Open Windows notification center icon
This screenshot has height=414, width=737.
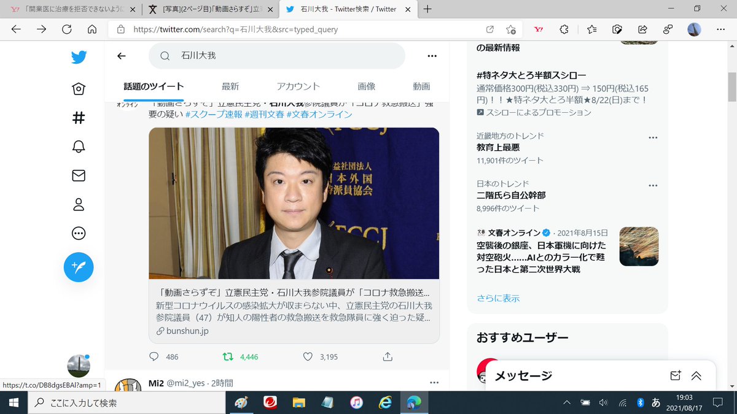pos(717,403)
